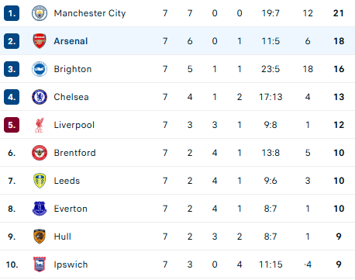The width and height of the screenshot is (355, 280).
Task: Select Chelsea's 17:13 goals score
Action: pos(271,97)
